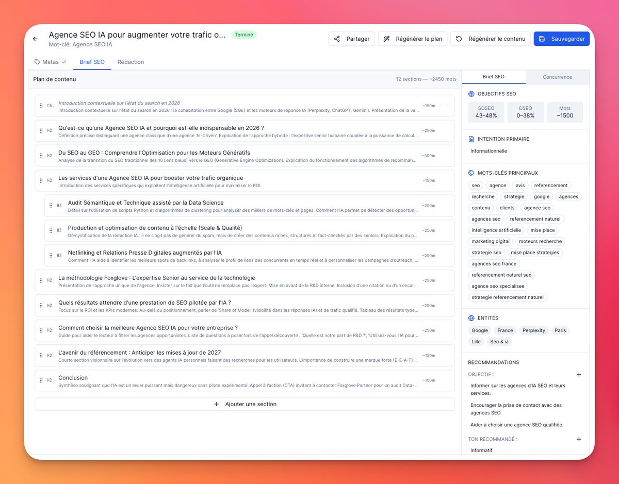Click the target icon beside OBJECTIFS SEO
Screen dimensions: 619x484
(x=471, y=94)
